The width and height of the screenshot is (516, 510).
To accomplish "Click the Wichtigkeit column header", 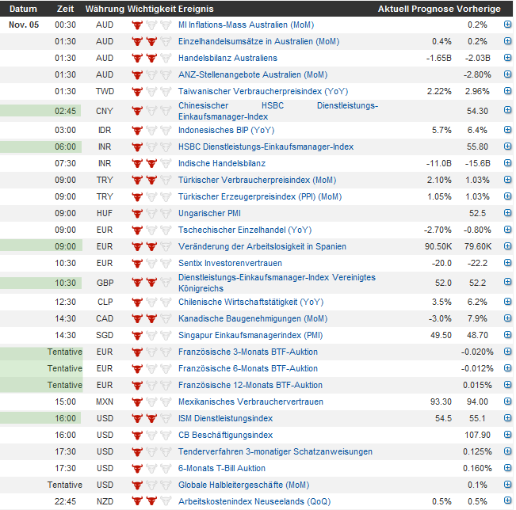I will pos(151,9).
